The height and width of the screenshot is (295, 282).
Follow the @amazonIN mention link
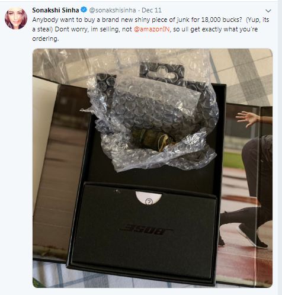click(x=152, y=29)
